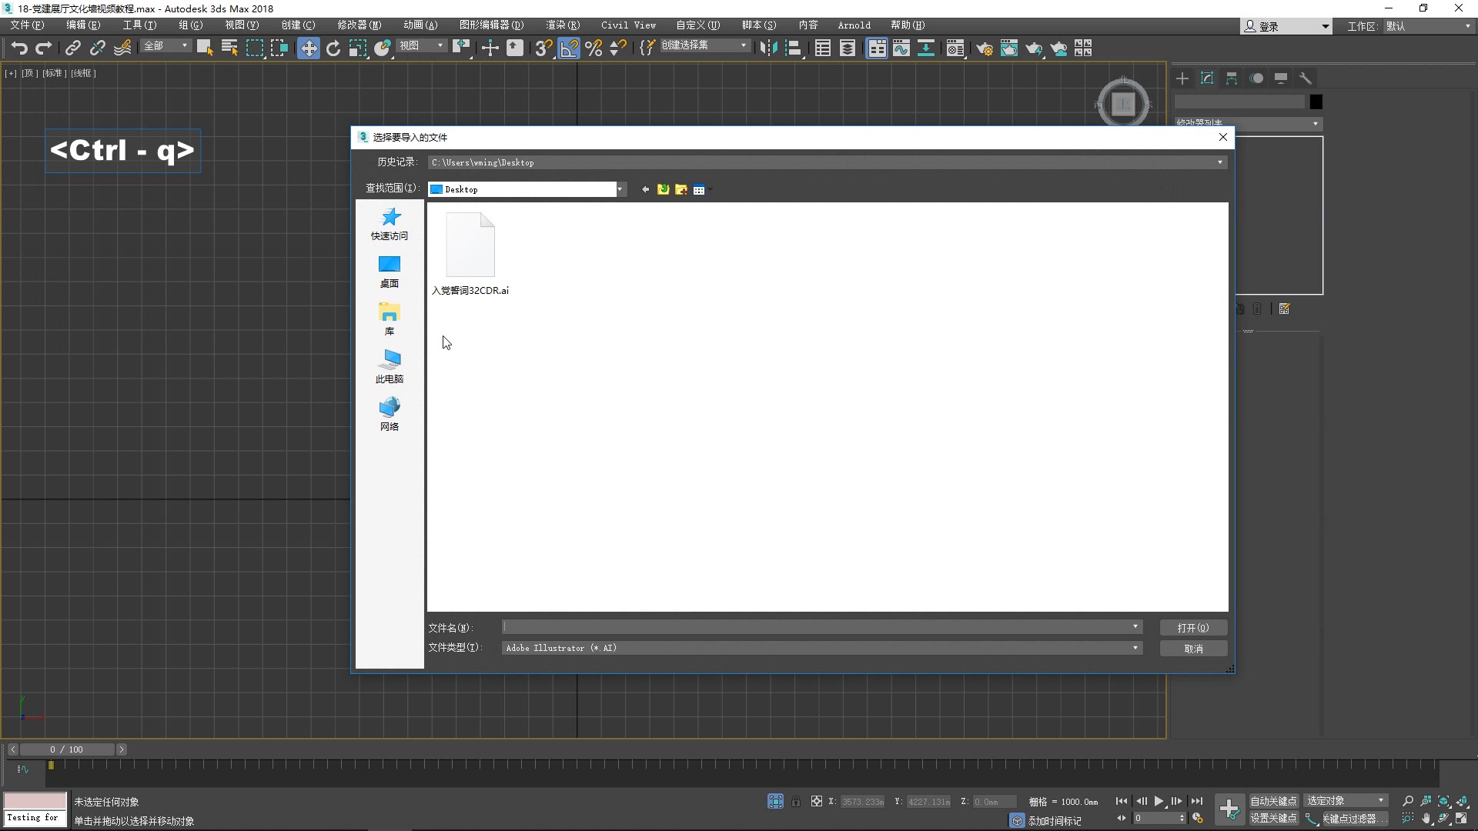Select the Move tool in toolbar
The image size is (1478, 831).
click(308, 48)
